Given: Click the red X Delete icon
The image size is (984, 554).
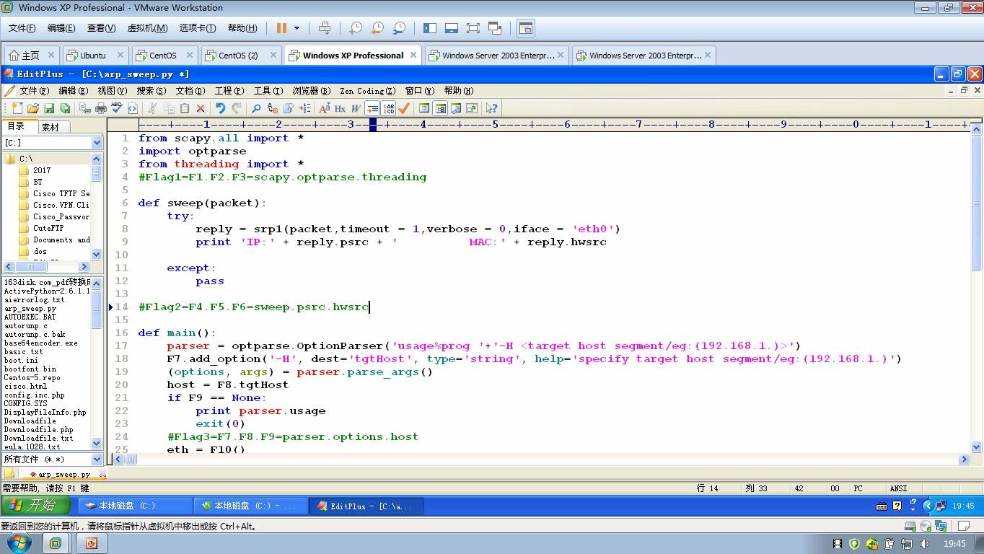Looking at the screenshot, I should point(201,108).
